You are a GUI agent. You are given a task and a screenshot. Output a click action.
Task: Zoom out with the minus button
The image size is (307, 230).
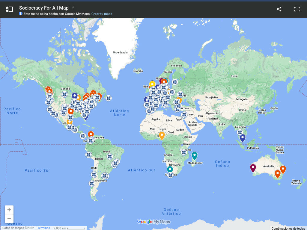click(x=9, y=219)
